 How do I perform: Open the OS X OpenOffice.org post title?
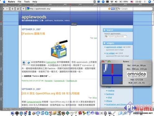point(51,94)
